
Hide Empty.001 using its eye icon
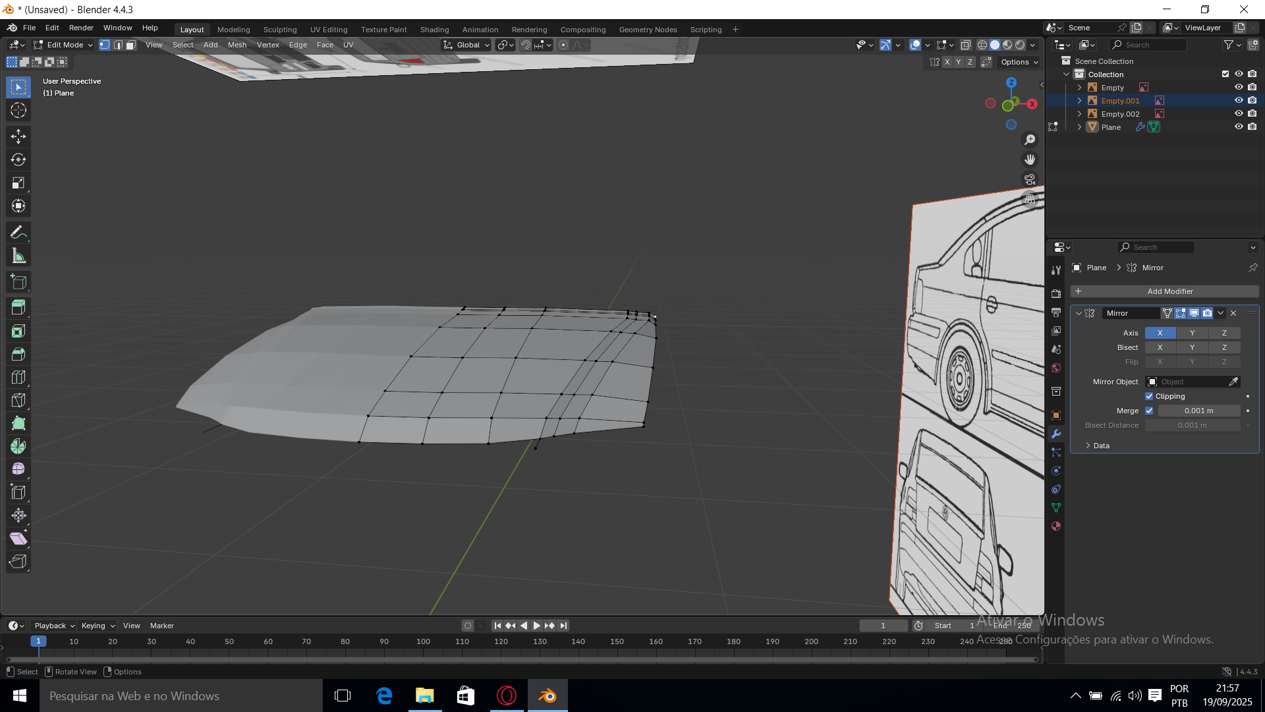pyautogui.click(x=1239, y=100)
